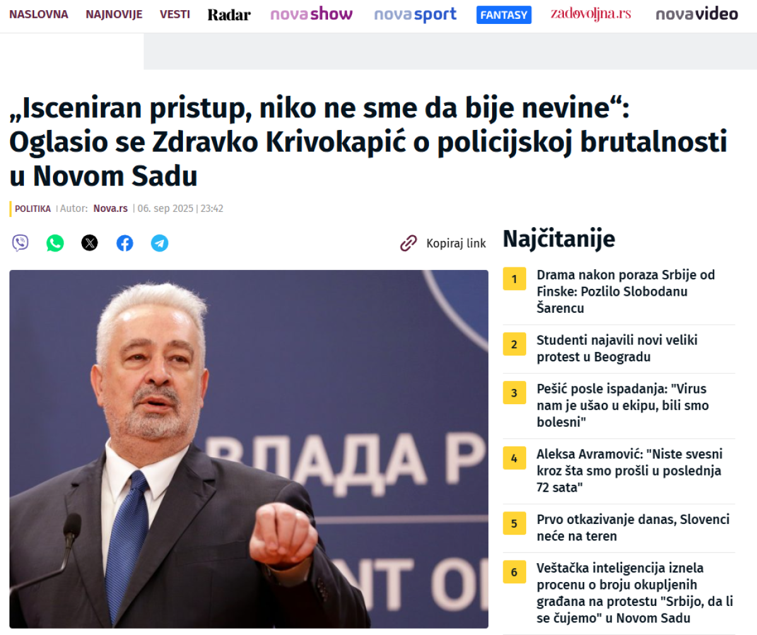Click author link Nova.rs

point(110,209)
